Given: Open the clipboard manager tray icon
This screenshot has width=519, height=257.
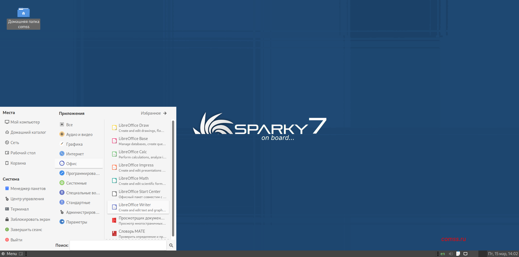Looking at the screenshot, I should click(458, 254).
